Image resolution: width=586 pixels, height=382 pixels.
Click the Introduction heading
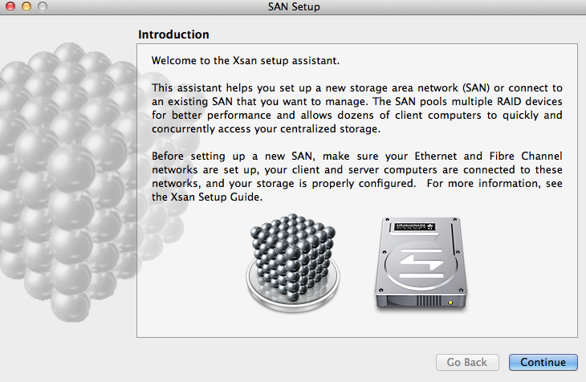[173, 35]
